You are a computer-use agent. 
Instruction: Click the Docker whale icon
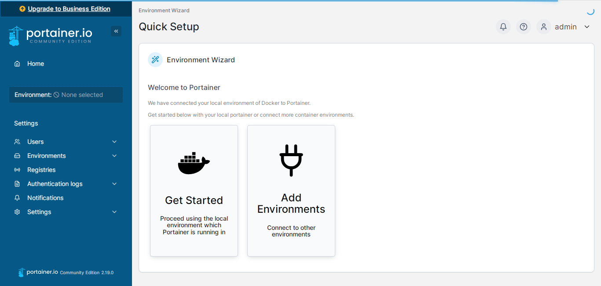click(194, 163)
